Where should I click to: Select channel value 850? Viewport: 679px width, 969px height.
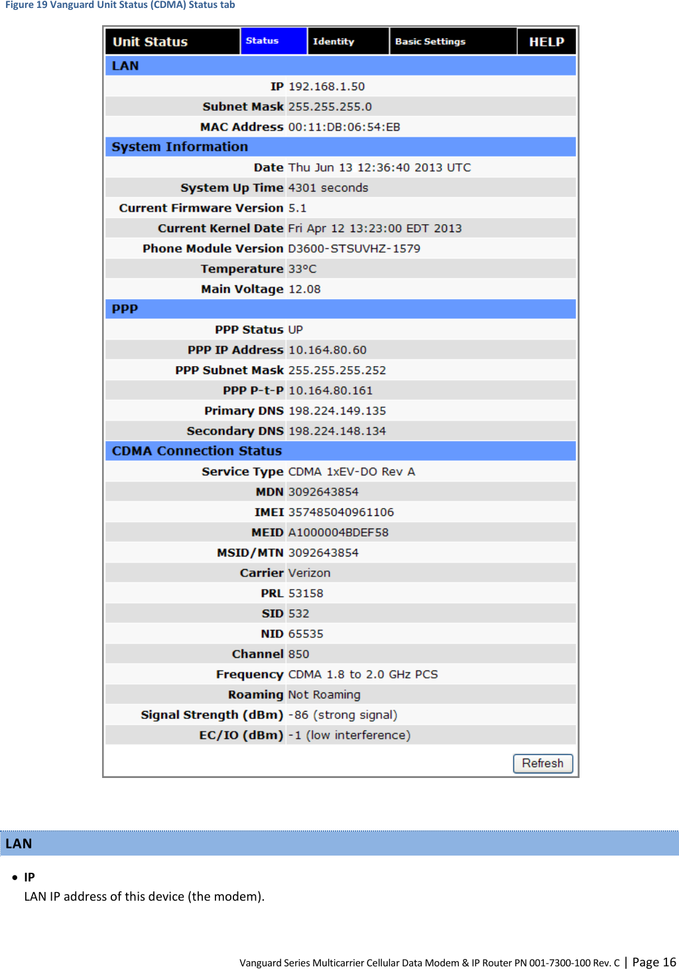point(298,654)
